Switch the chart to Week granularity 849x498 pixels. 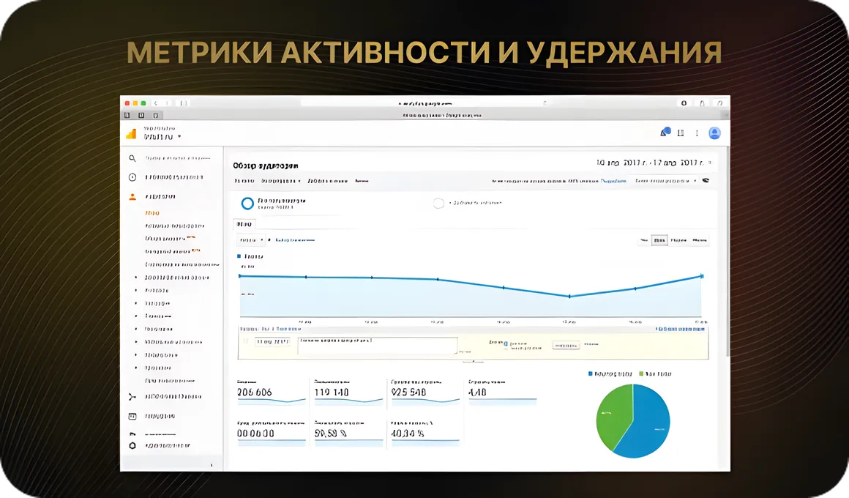(x=678, y=240)
